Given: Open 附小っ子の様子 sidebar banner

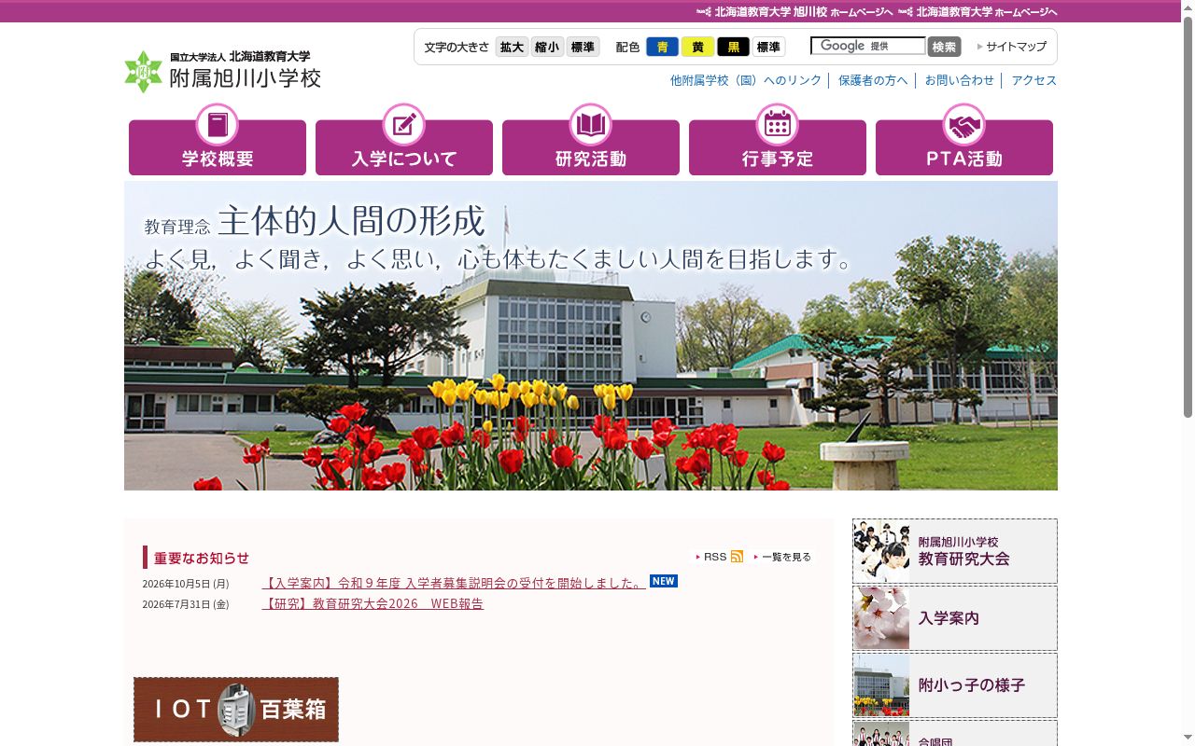Looking at the screenshot, I should tap(955, 685).
